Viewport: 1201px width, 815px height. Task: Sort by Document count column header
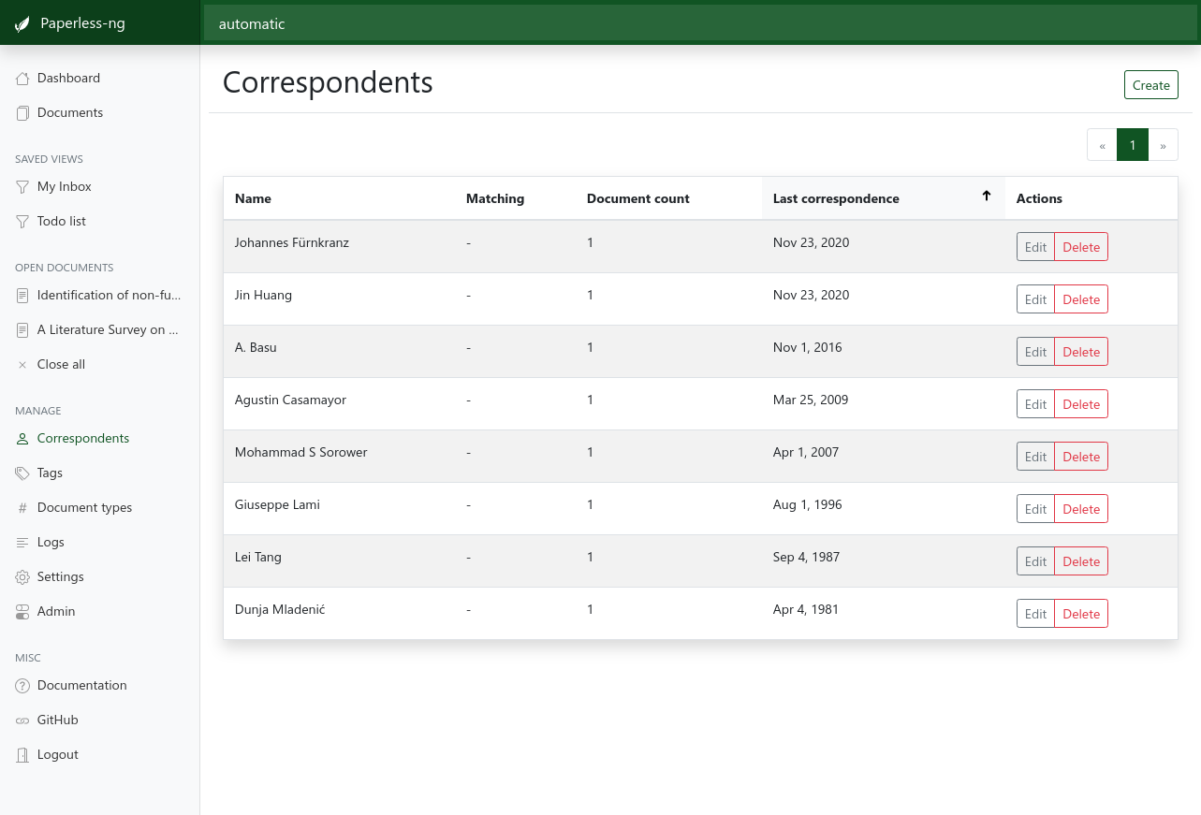pyautogui.click(x=637, y=198)
